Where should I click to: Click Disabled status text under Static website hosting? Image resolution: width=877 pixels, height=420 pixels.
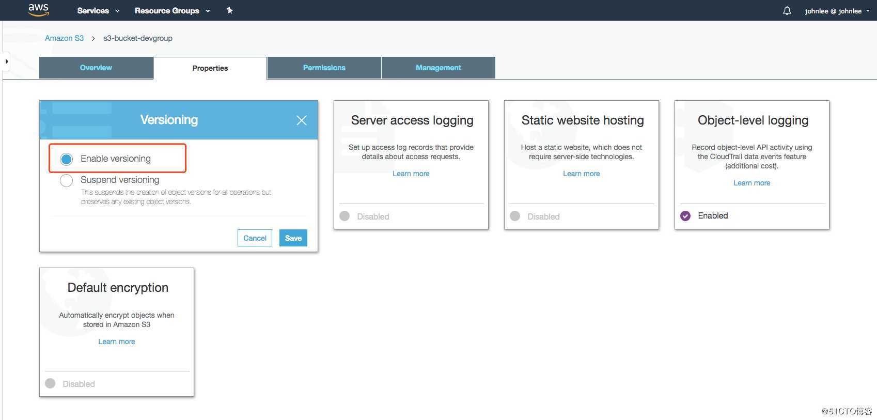coord(543,216)
